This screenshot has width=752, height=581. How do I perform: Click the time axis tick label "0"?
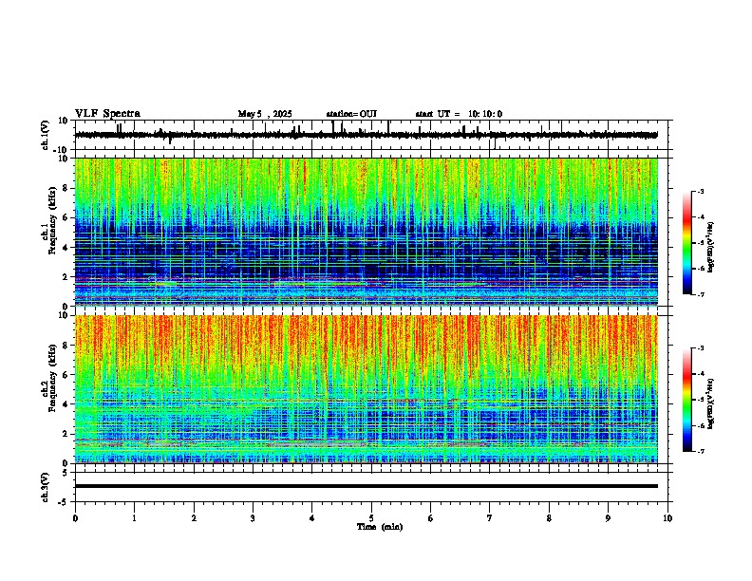(75, 518)
